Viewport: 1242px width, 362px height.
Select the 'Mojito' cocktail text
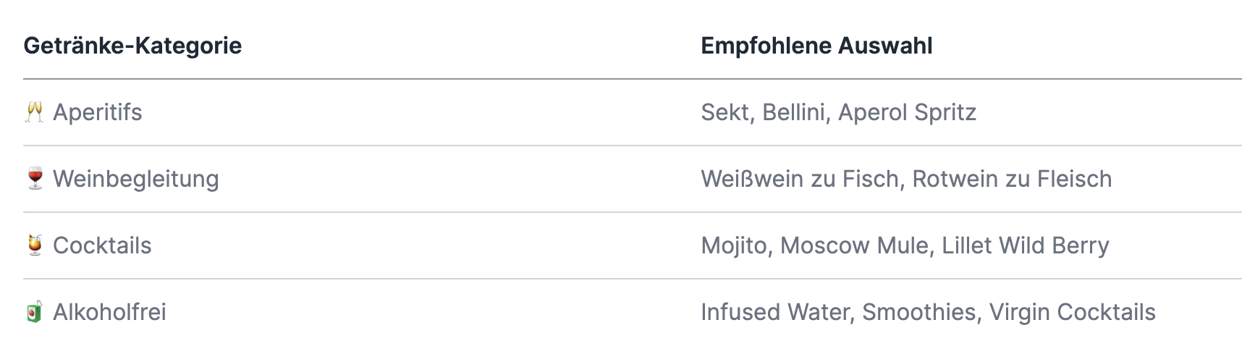[x=733, y=245]
